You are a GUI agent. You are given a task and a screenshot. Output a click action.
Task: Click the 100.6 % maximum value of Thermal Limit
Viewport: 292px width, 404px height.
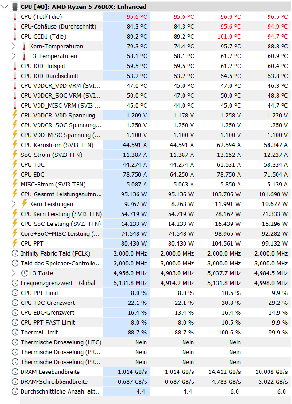point(230,333)
